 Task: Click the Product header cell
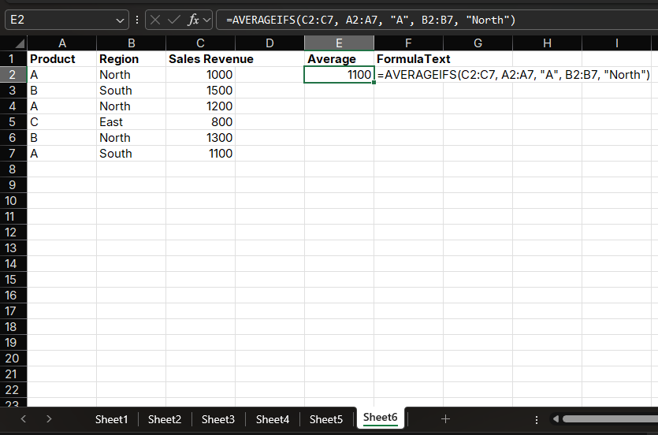tap(61, 59)
